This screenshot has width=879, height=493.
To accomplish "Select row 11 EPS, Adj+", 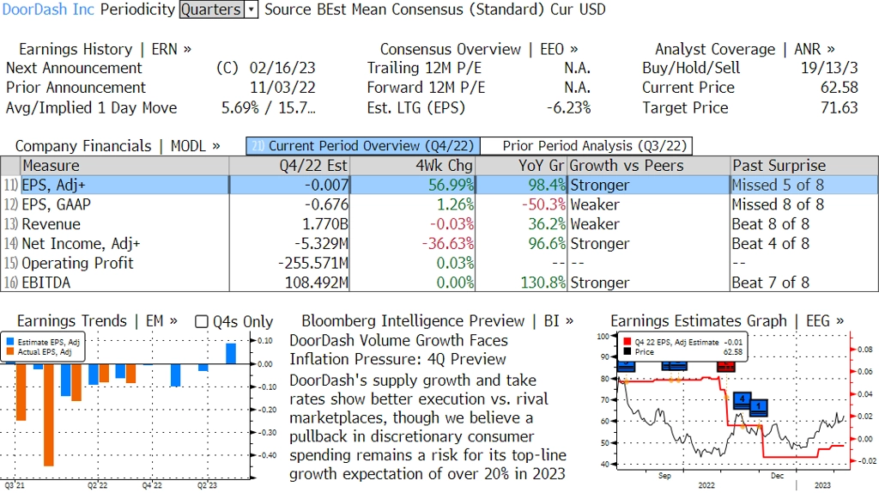I will (439, 185).
